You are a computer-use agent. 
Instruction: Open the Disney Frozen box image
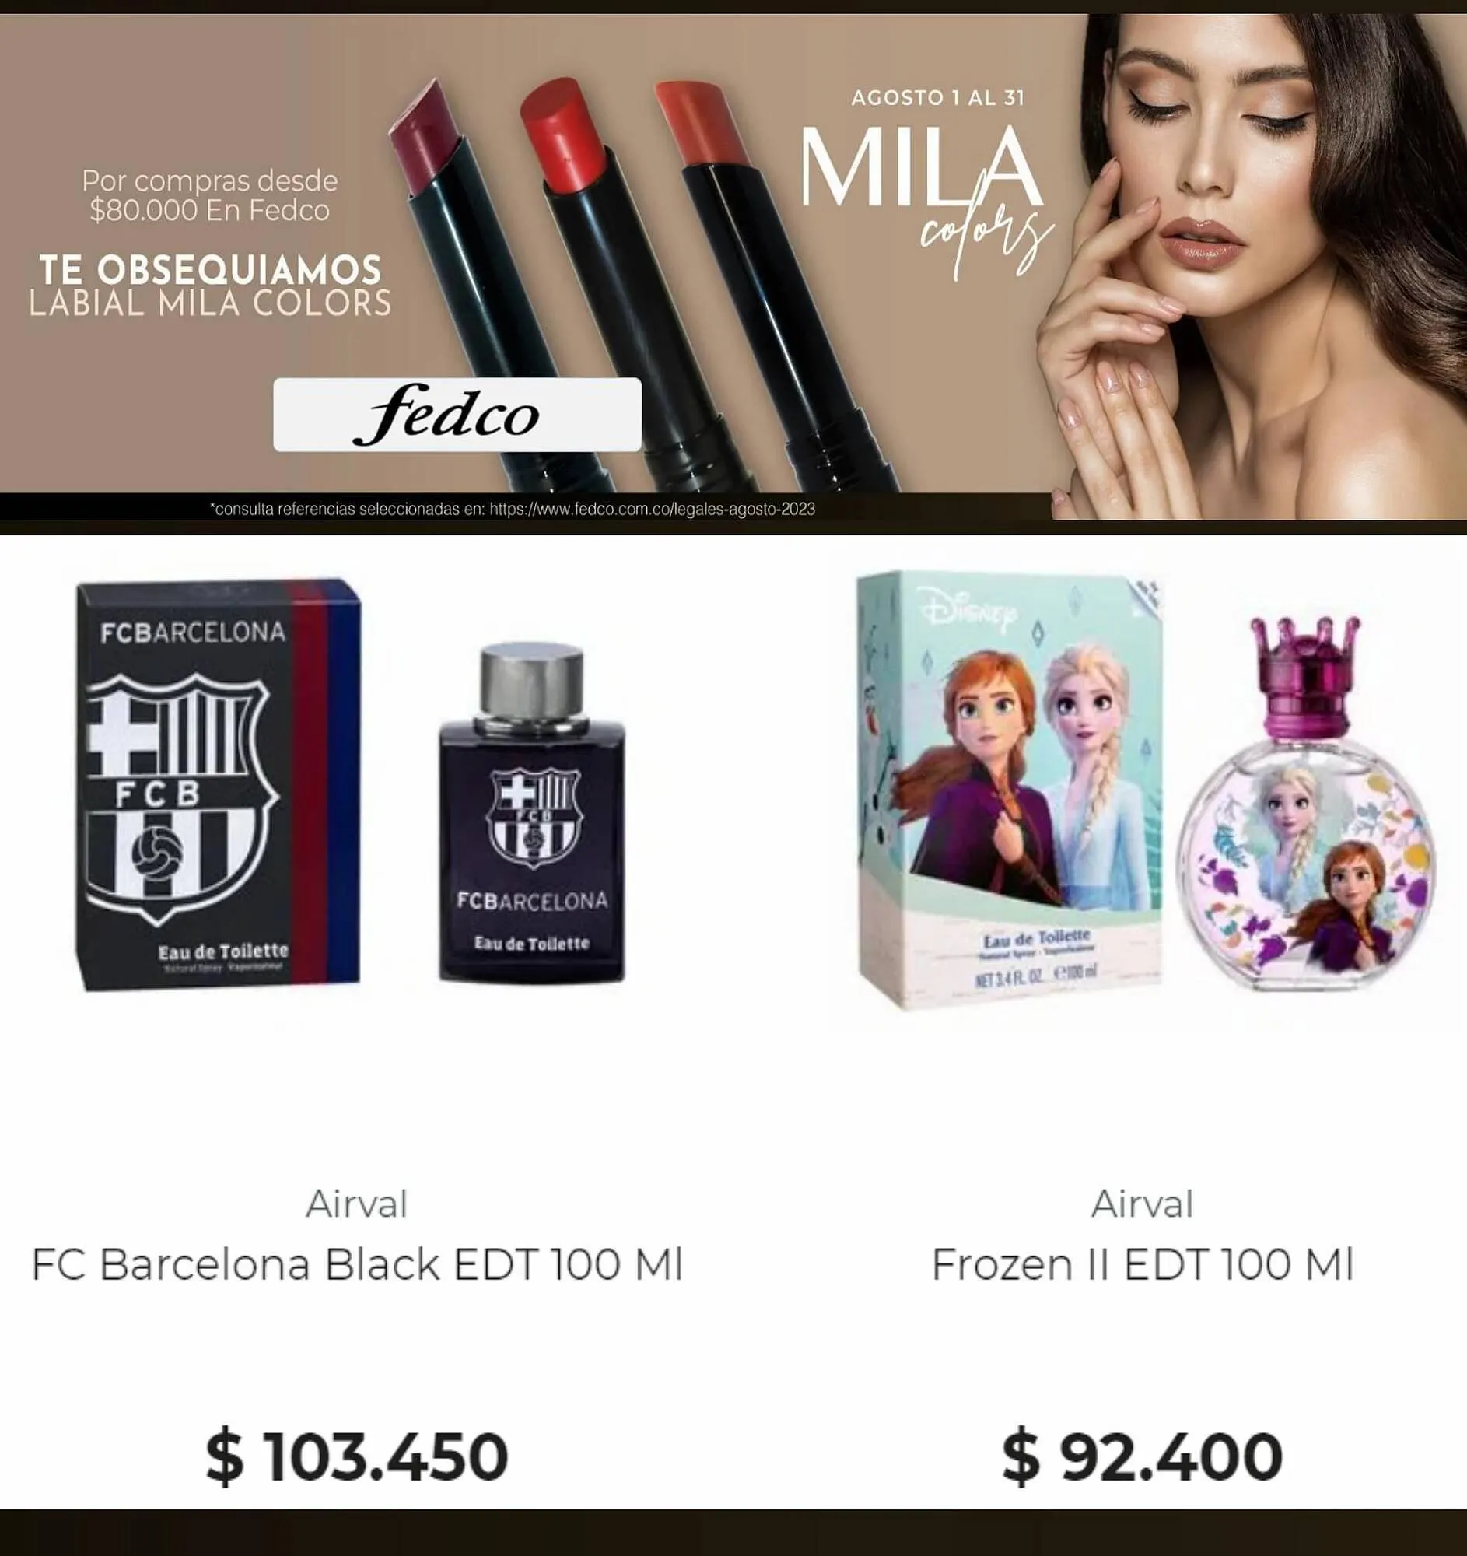pos(1010,790)
